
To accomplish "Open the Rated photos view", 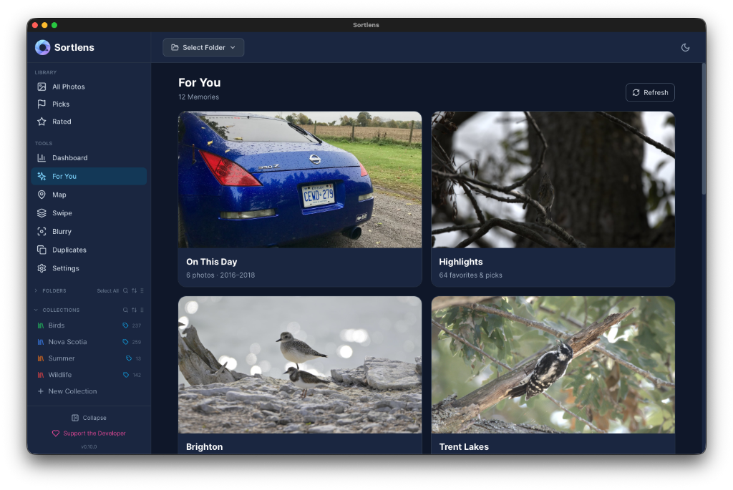I will [x=89, y=122].
